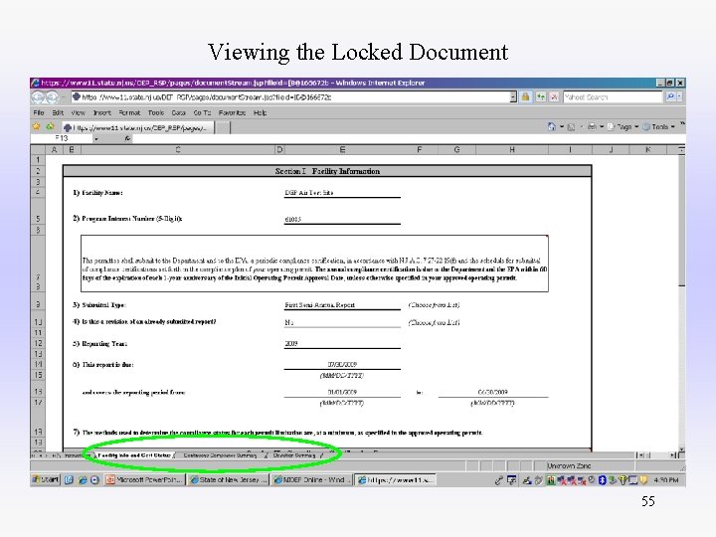Click the Reporting Year value 2009
The height and width of the screenshot is (537, 716).
click(342, 343)
